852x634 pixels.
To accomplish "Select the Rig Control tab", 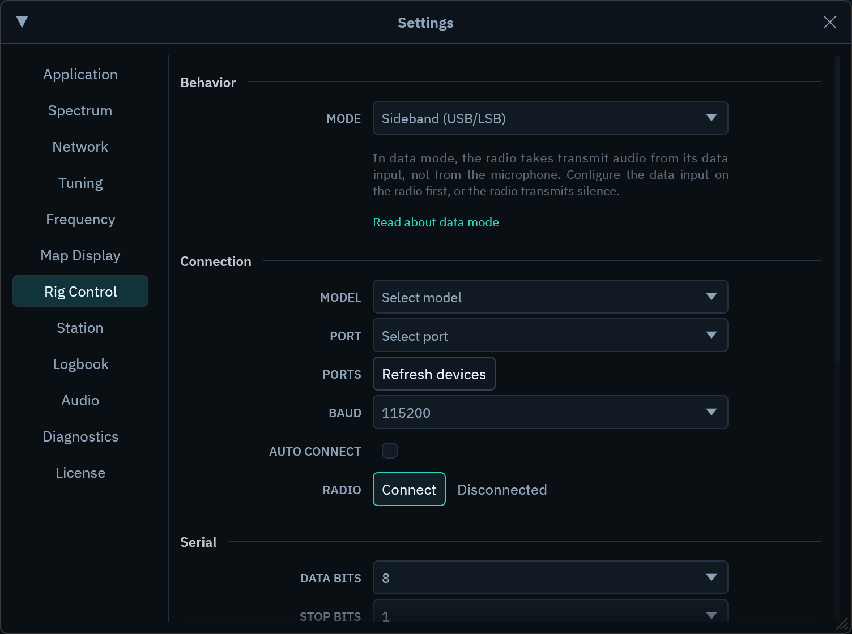I will click(x=80, y=291).
